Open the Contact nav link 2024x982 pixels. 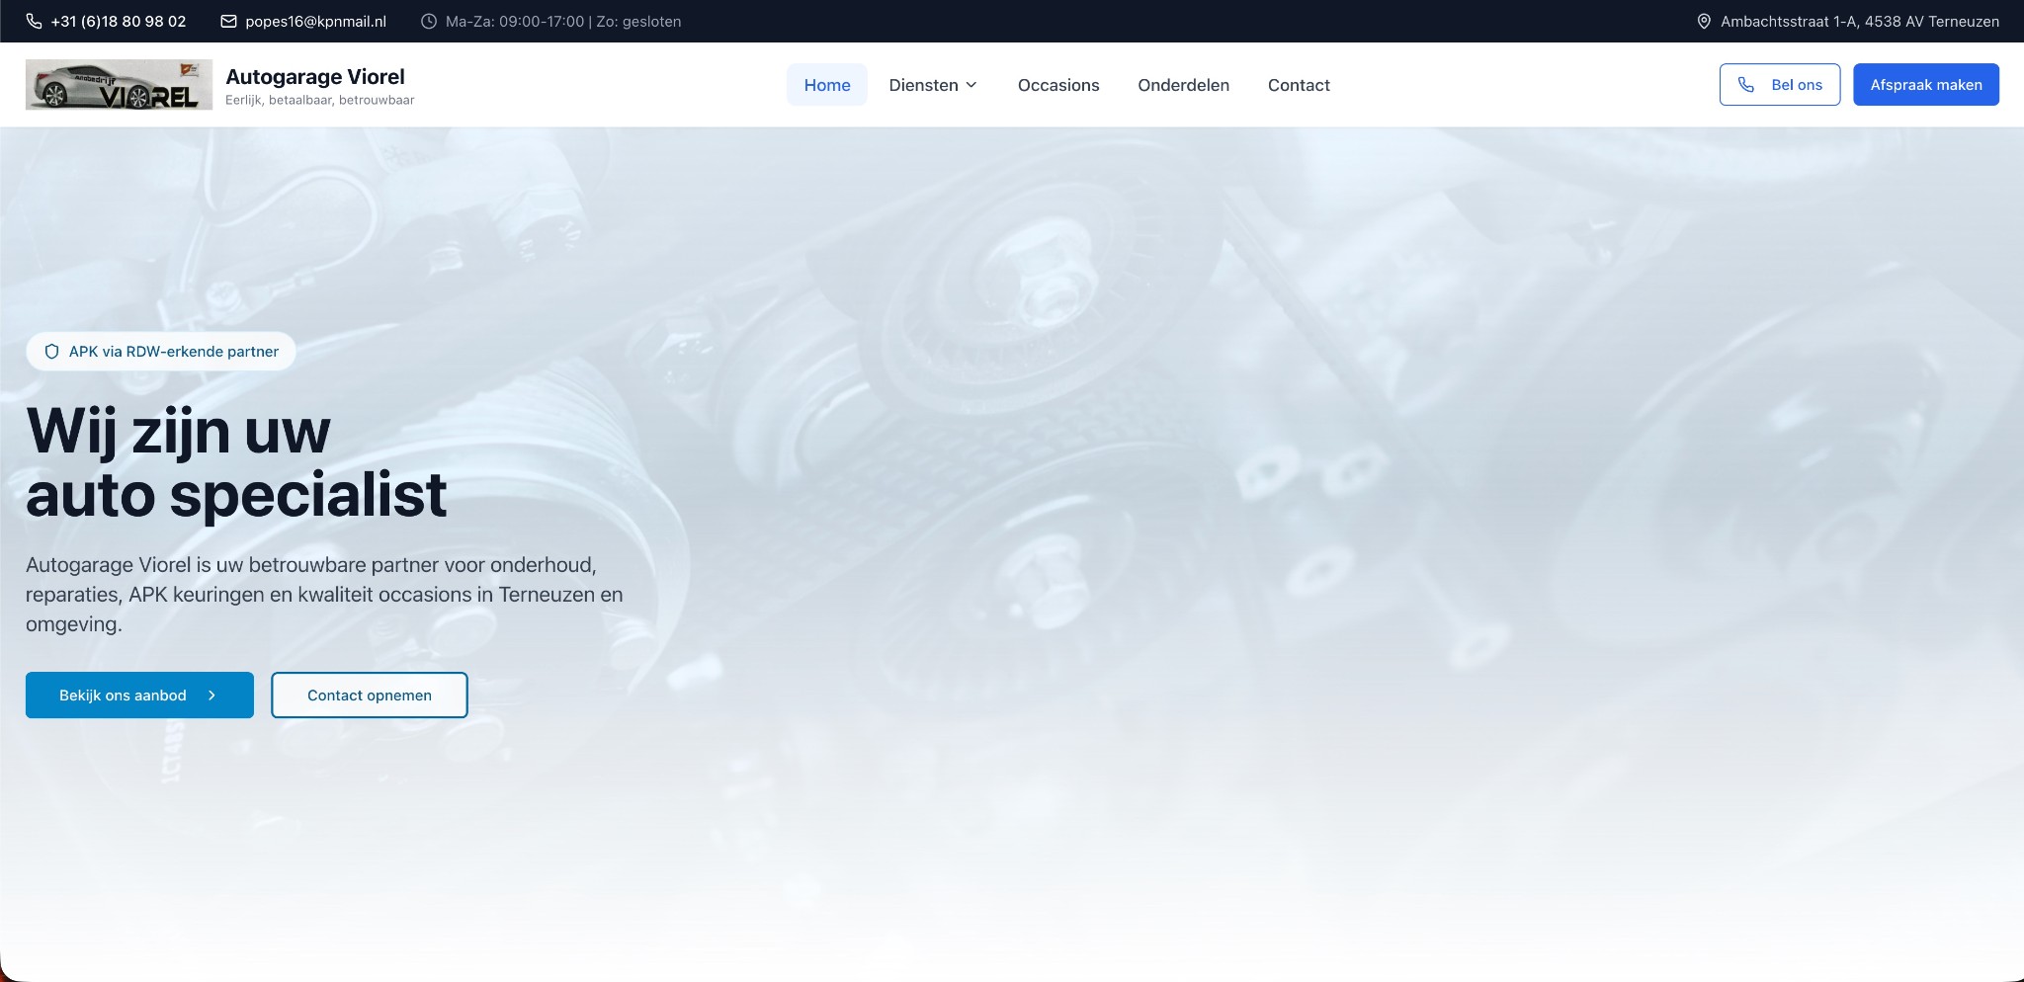coord(1298,85)
